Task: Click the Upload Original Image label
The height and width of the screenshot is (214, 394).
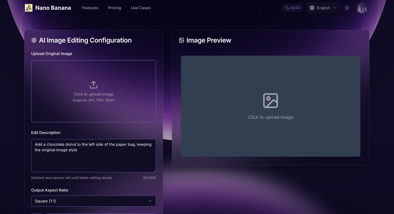Action: coord(52,54)
